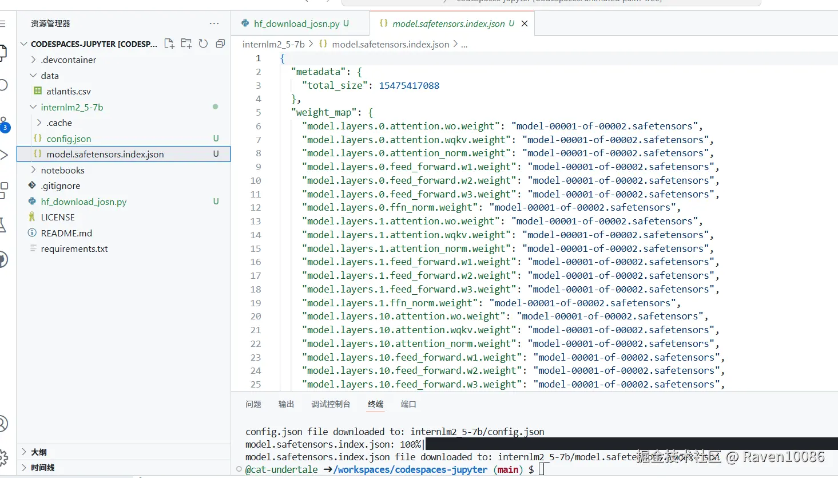Click the New Folder icon in explorer header

point(186,44)
